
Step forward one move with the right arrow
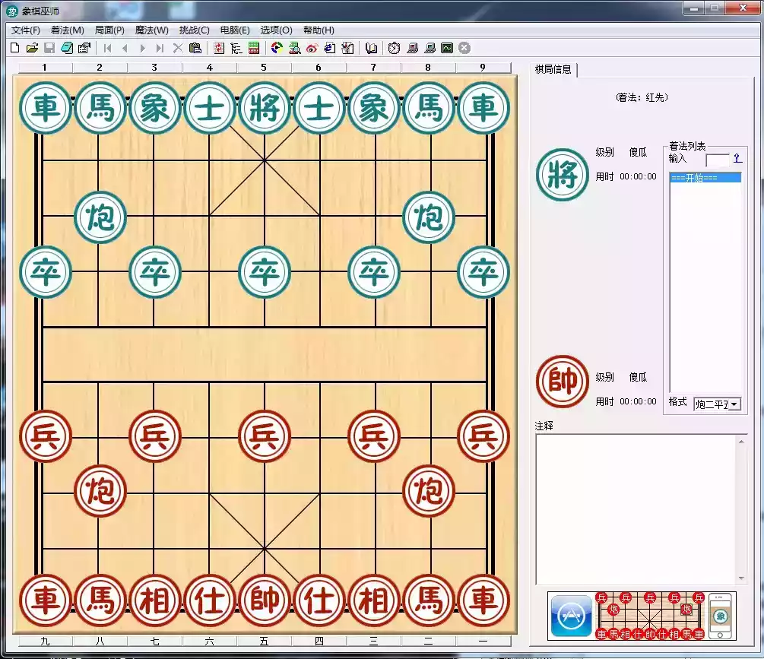(143, 47)
